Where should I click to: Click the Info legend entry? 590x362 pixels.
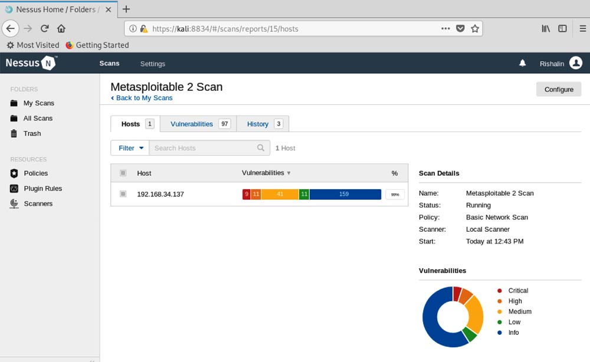click(508, 333)
